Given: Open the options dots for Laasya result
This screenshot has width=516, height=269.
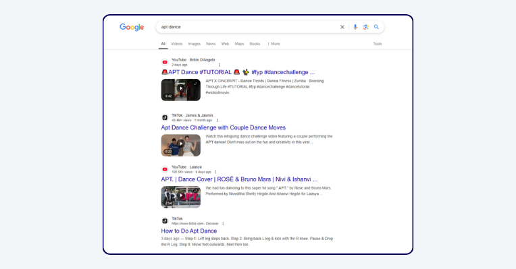Looking at the screenshot, I should pos(215,172).
